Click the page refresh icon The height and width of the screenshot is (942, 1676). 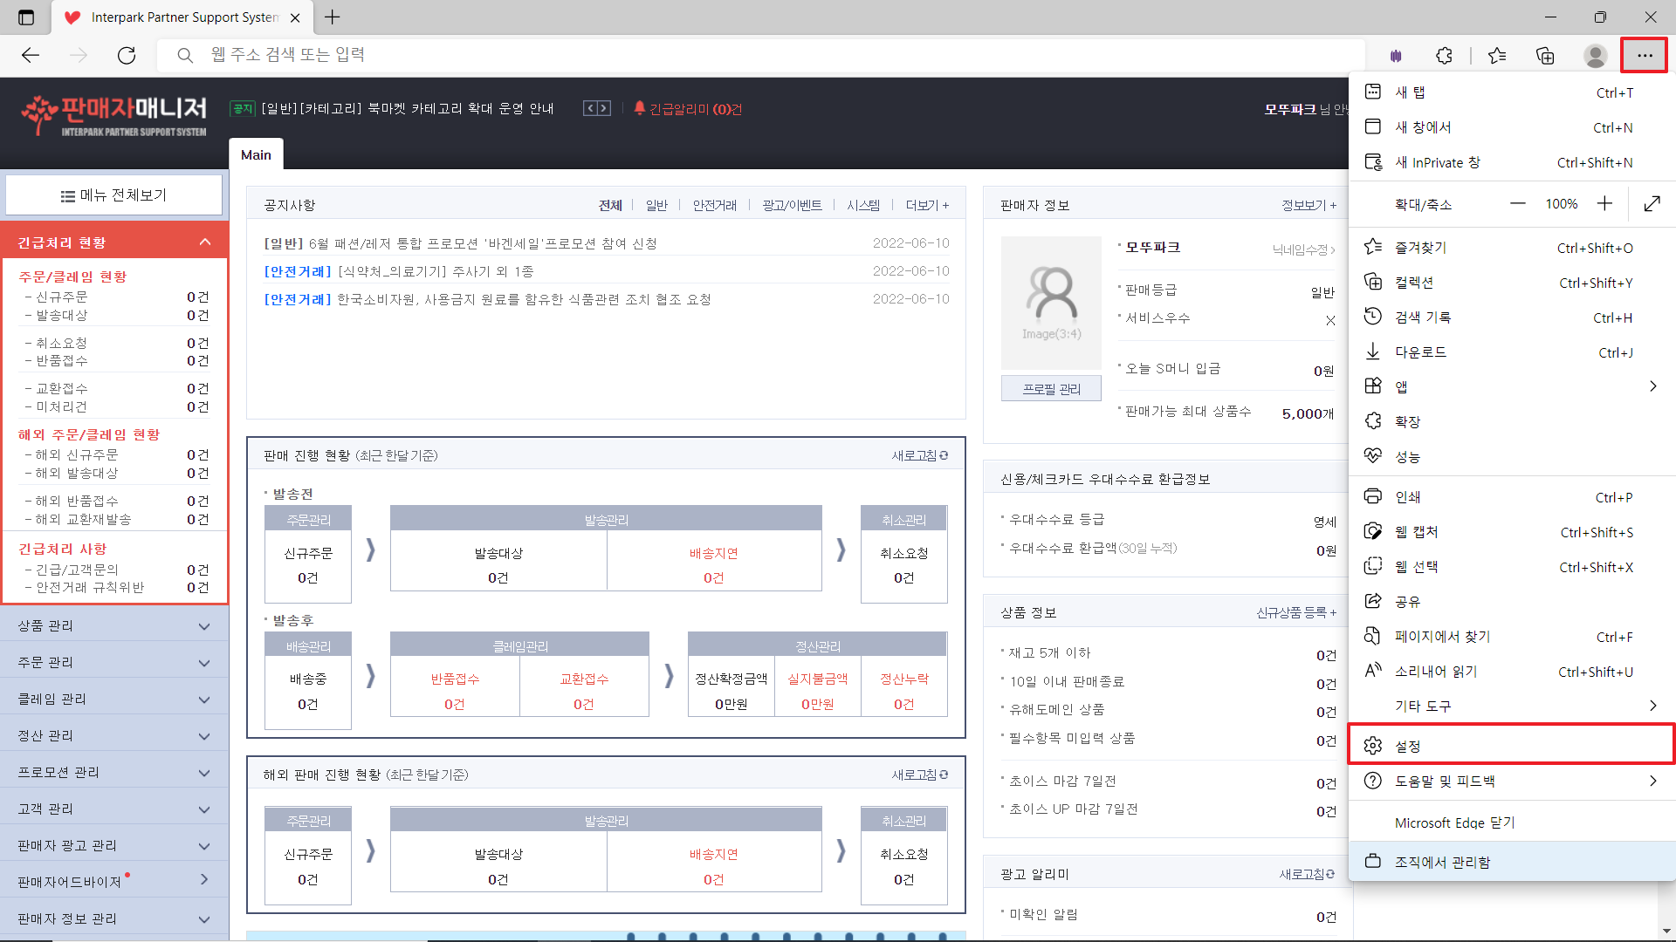point(127,56)
